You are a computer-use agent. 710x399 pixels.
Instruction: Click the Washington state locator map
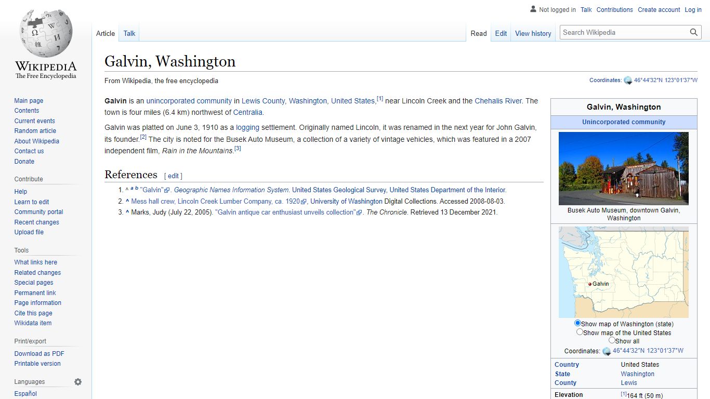(624, 272)
